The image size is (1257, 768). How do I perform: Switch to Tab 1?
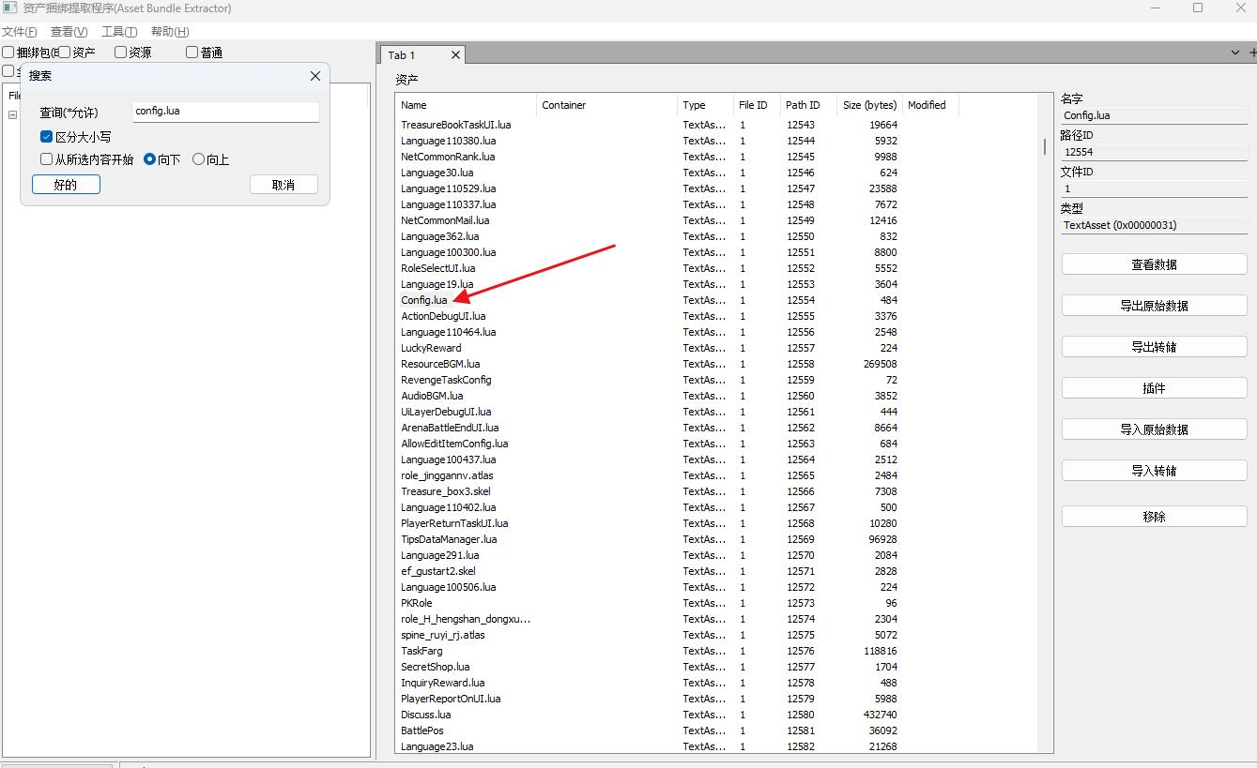tap(422, 55)
